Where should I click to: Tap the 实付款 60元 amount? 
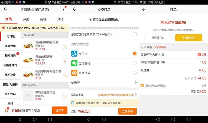[199, 91]
